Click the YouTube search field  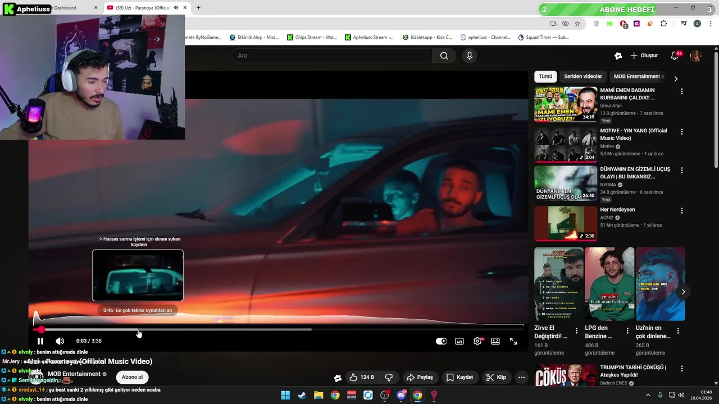tap(331, 56)
